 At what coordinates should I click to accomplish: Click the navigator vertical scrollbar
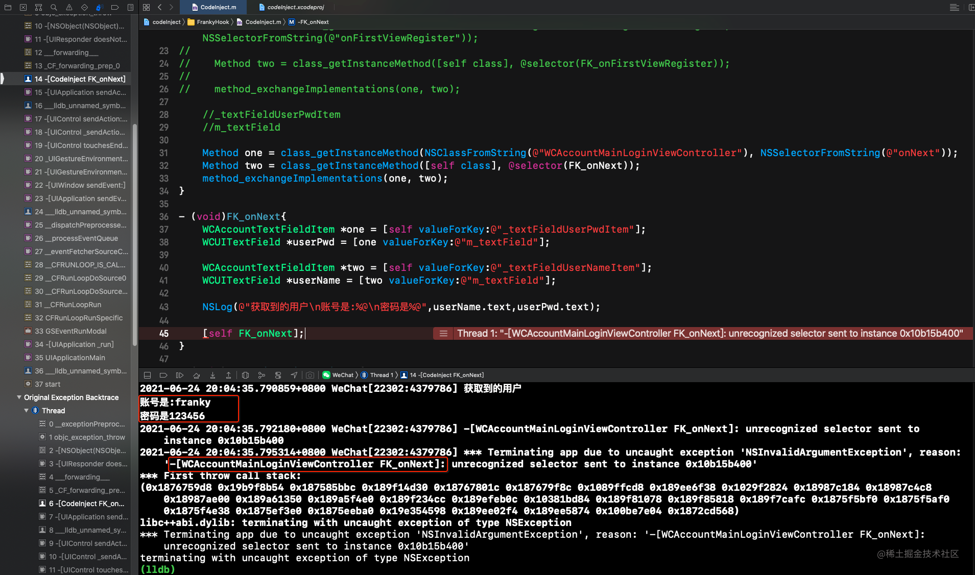(x=135, y=235)
